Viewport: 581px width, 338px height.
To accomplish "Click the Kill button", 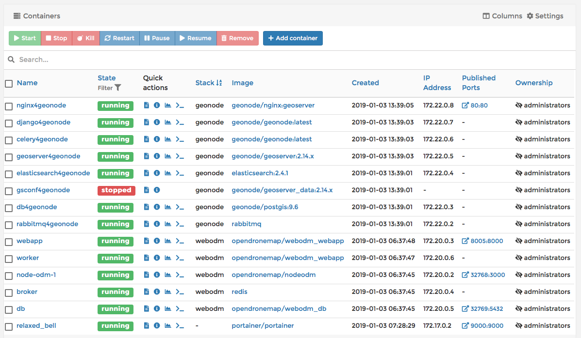I will [x=85, y=38].
